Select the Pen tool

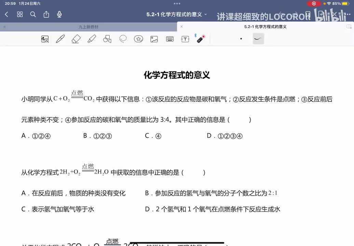coord(60,39)
